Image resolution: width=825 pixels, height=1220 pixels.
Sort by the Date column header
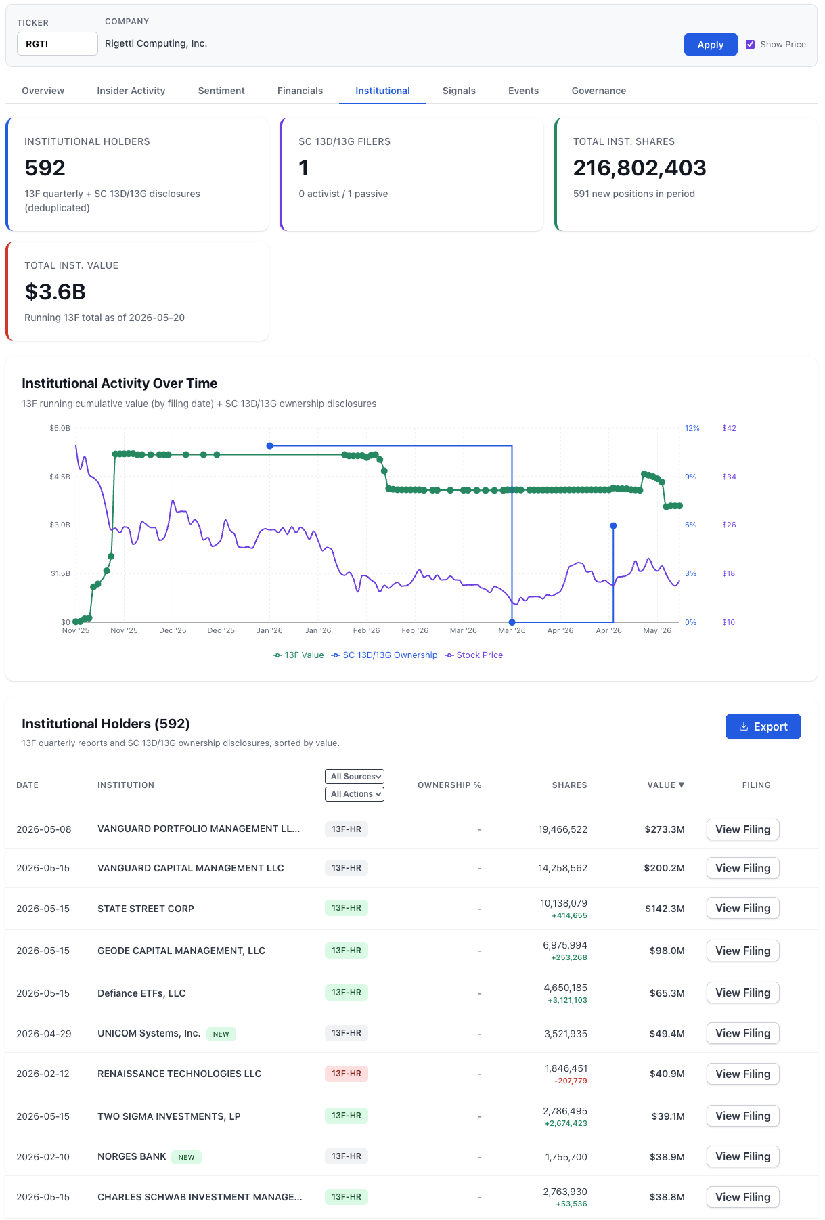coord(27,785)
